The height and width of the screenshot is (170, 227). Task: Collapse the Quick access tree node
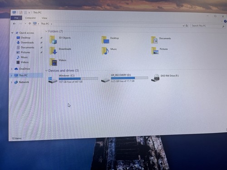click(x=12, y=33)
